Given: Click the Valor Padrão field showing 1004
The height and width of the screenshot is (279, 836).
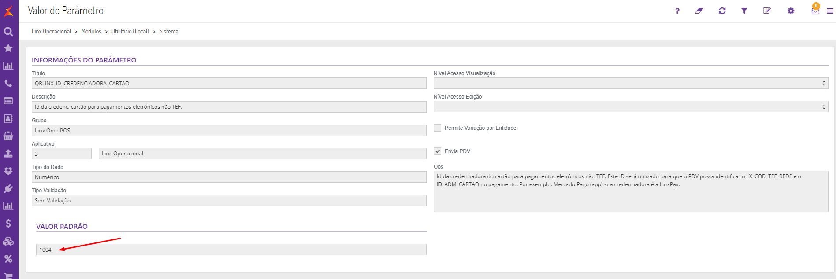Looking at the screenshot, I should (x=231, y=250).
